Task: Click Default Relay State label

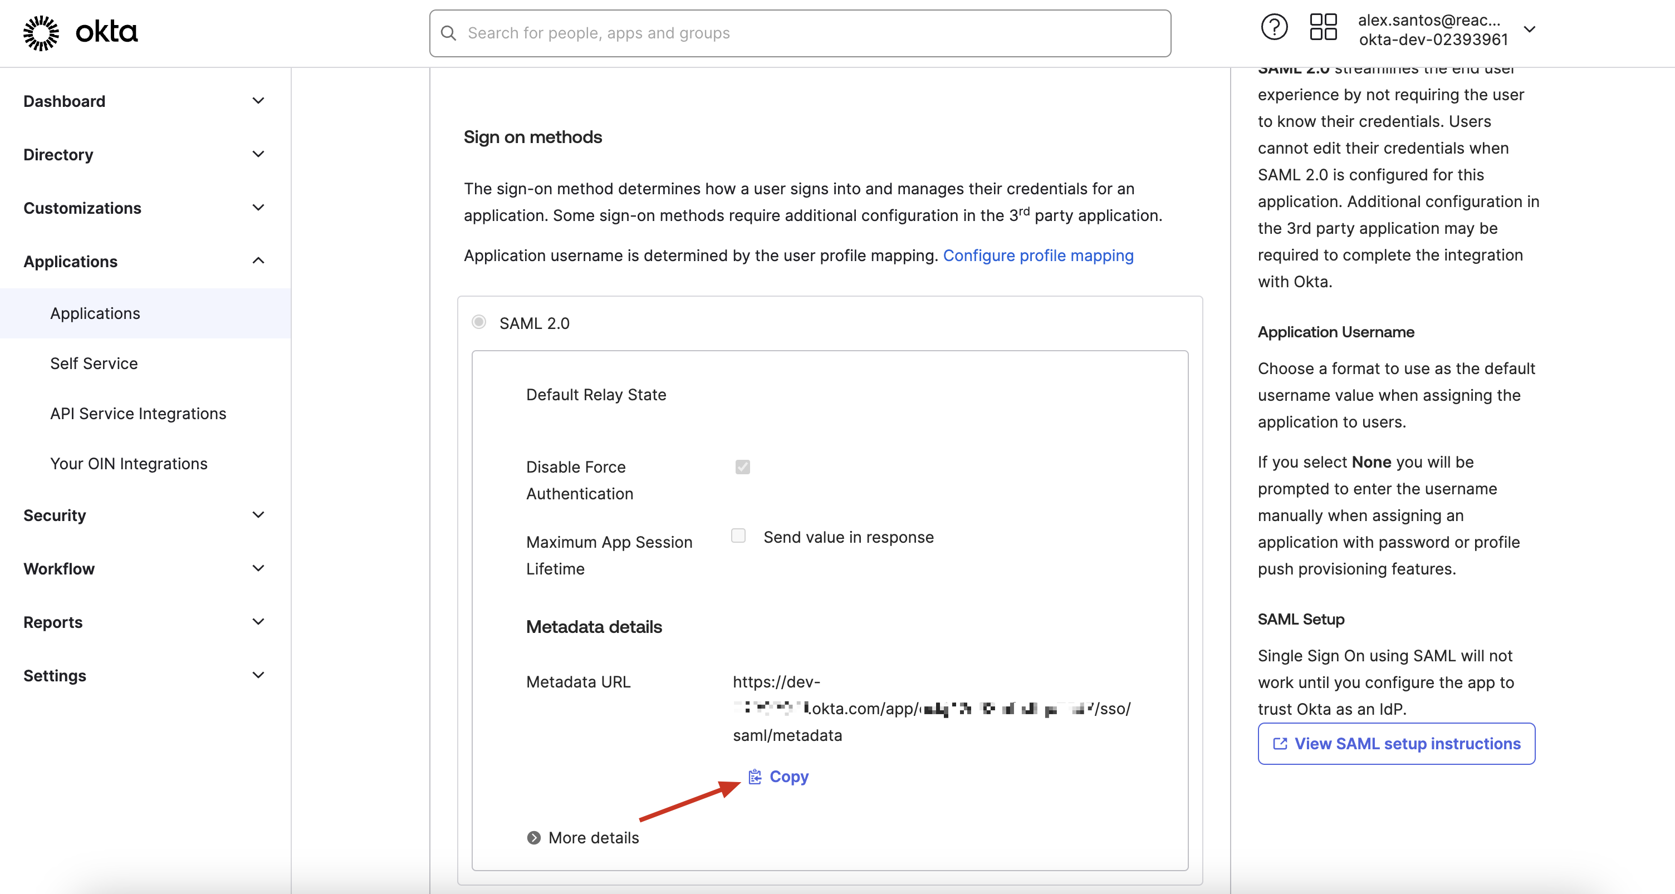Action: 596,395
